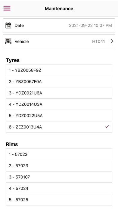Viewport: 118px width, 209px height.
Task: Select the tyre 6 row ZEZ0013U4A
Action: (59, 127)
